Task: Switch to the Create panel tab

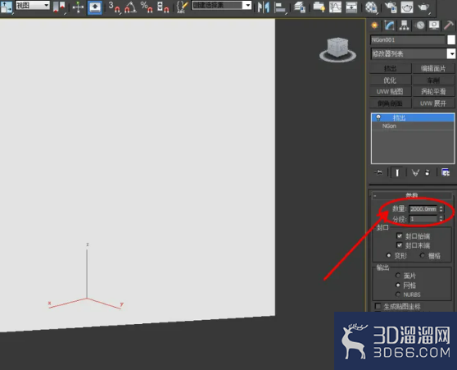Action: click(374, 25)
